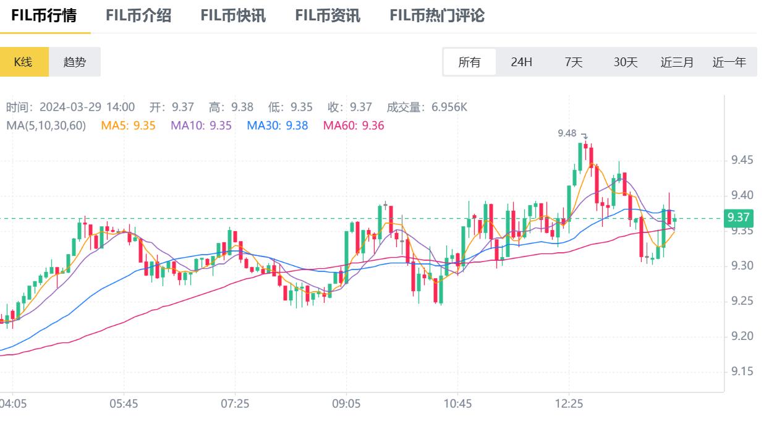Screen dimensions: 769x424
Task: Select the 所有 time range
Action: 469,62
